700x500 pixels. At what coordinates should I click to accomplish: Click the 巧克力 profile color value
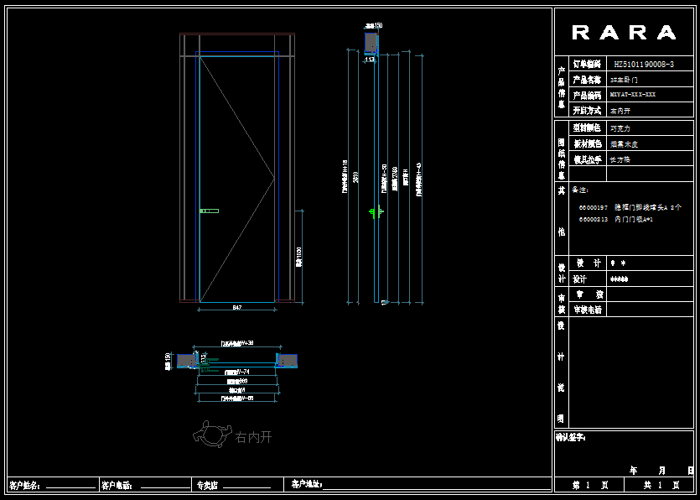coord(620,128)
